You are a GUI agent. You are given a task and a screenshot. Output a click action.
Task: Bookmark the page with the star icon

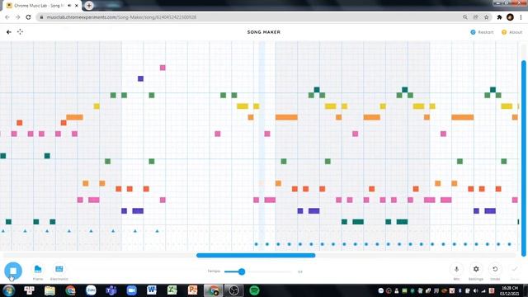(x=486, y=17)
